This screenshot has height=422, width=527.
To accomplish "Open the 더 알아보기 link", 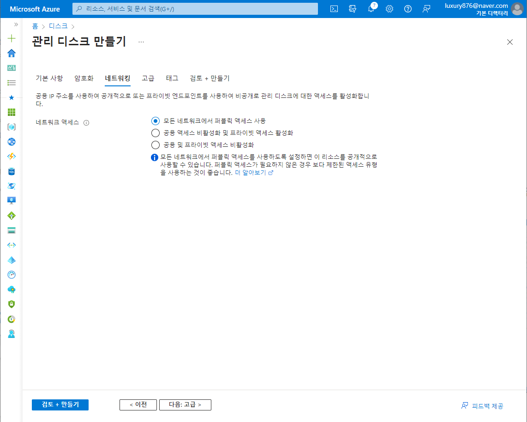I will 254,173.
